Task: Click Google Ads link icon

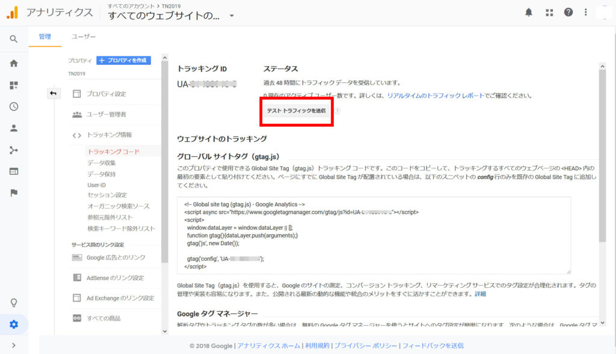Action: point(77,257)
